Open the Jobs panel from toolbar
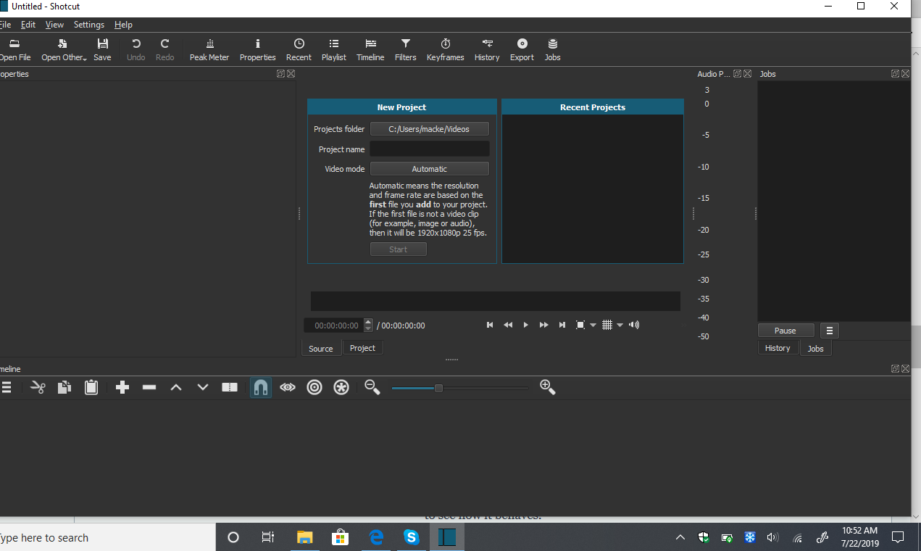 coord(552,49)
